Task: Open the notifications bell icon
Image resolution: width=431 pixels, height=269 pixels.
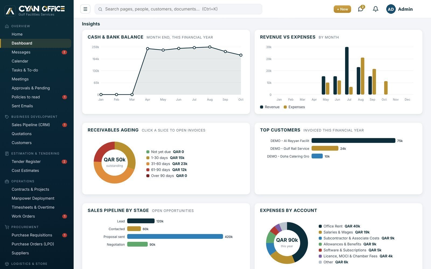Action: click(376, 9)
